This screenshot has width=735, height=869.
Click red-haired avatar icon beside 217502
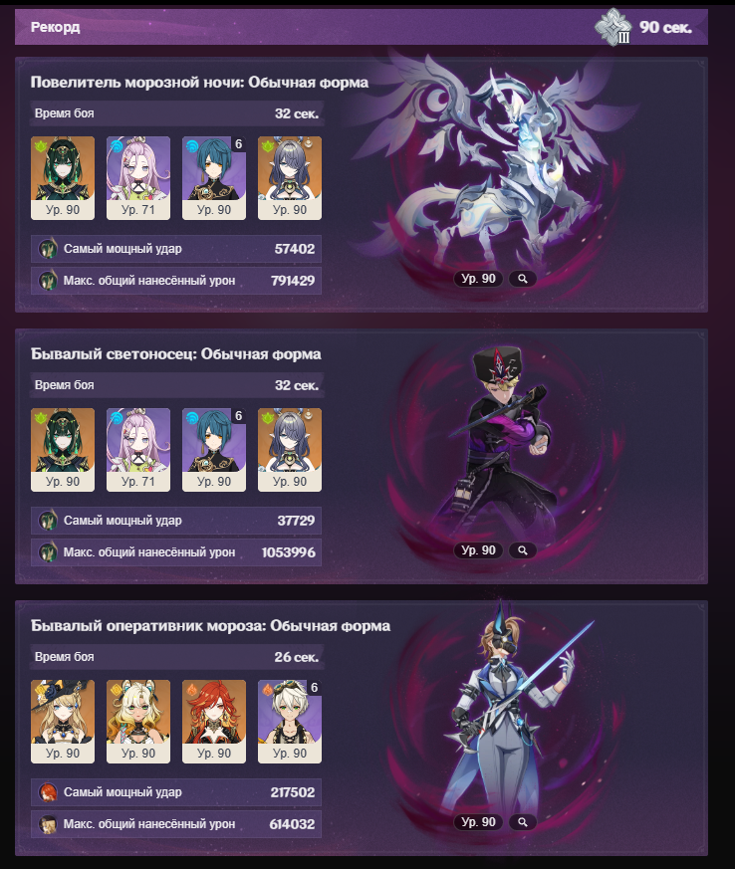pyautogui.click(x=48, y=792)
